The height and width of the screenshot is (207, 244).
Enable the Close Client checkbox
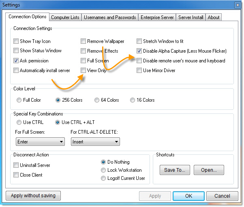point(16,175)
